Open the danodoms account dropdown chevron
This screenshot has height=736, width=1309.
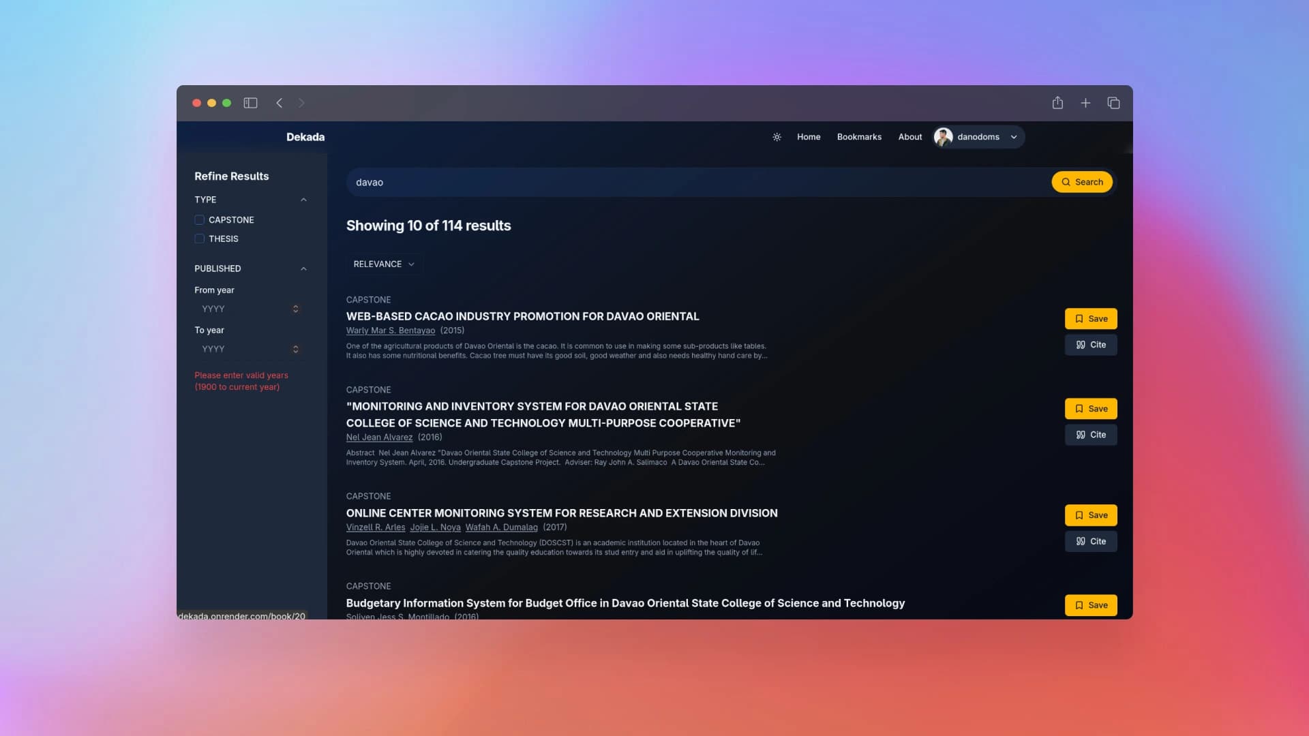1014,137
